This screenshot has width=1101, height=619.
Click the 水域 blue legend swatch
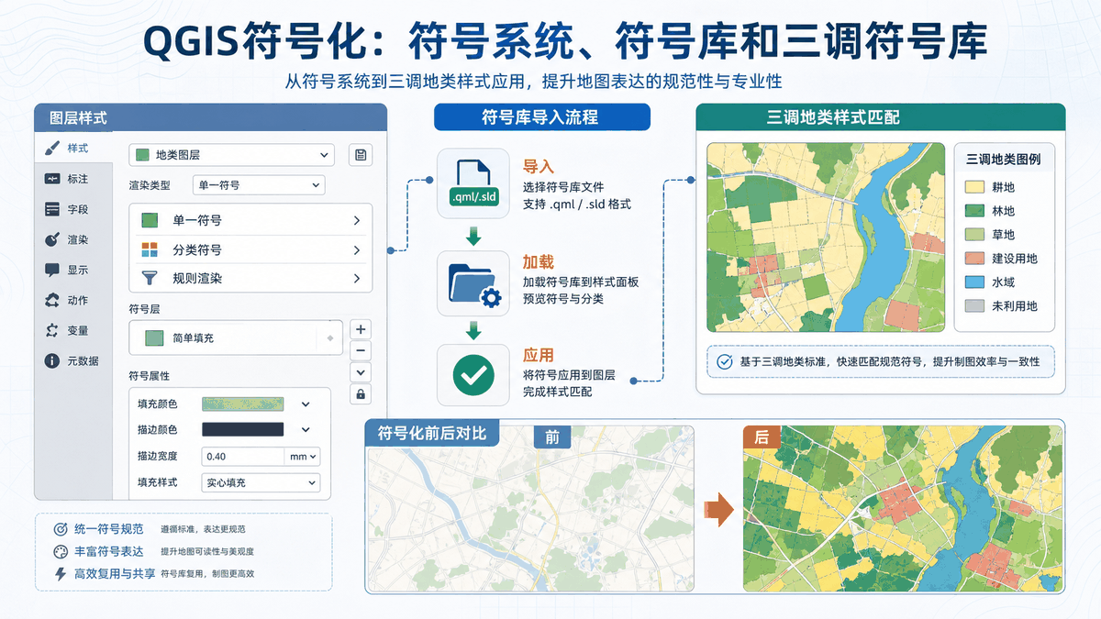coord(974,282)
